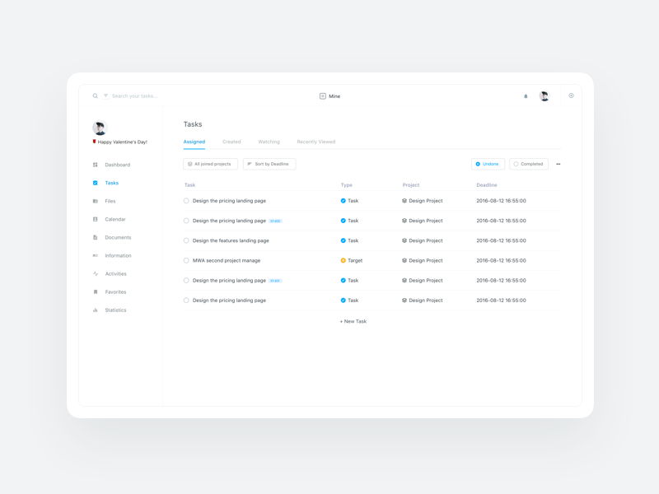Select the Dashboard icon in the sidebar

(x=96, y=165)
